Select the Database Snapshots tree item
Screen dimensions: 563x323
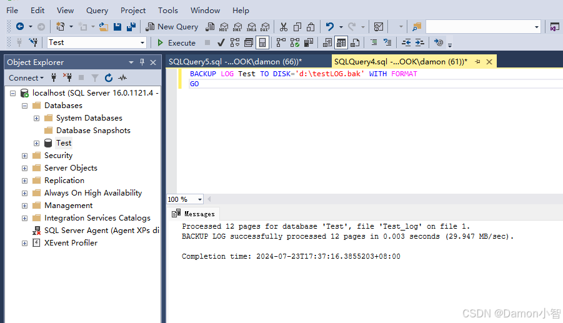(93, 131)
